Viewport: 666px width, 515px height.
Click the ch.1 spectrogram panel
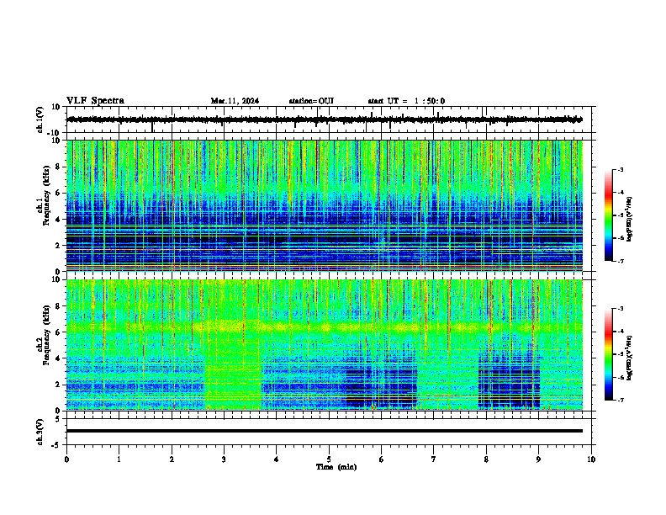pyautogui.click(x=325, y=205)
